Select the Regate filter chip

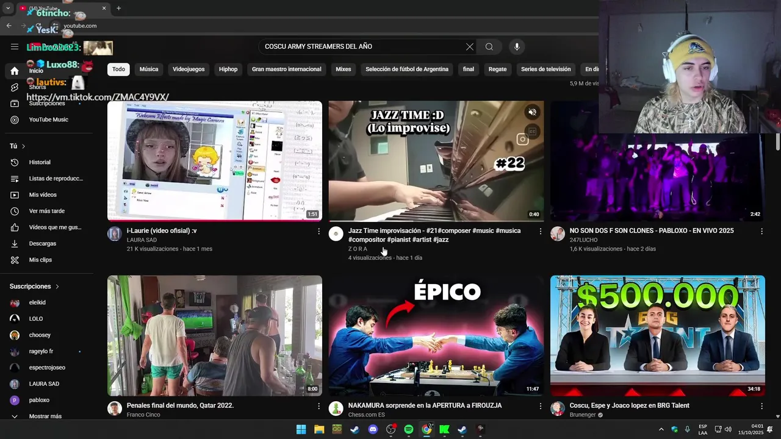(497, 70)
